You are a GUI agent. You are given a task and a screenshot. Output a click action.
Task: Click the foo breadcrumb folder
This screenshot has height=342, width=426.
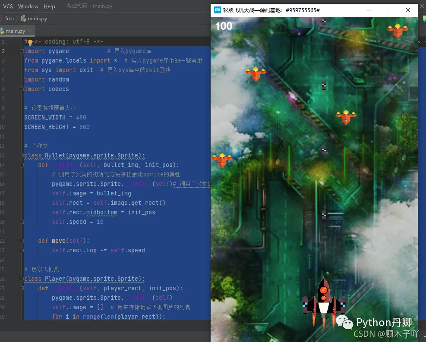point(9,19)
